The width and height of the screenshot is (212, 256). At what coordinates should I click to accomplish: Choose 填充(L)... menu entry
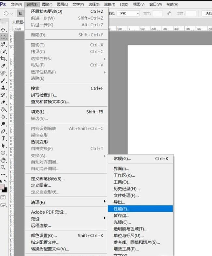[67, 112]
